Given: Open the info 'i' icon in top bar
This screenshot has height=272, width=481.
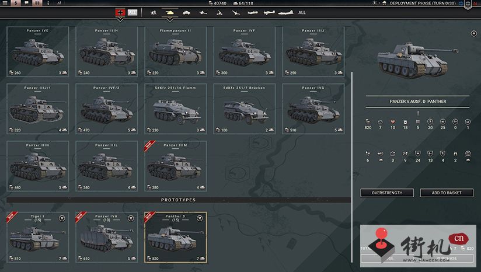Looking at the screenshot, I should pyautogui.click(x=48, y=3).
